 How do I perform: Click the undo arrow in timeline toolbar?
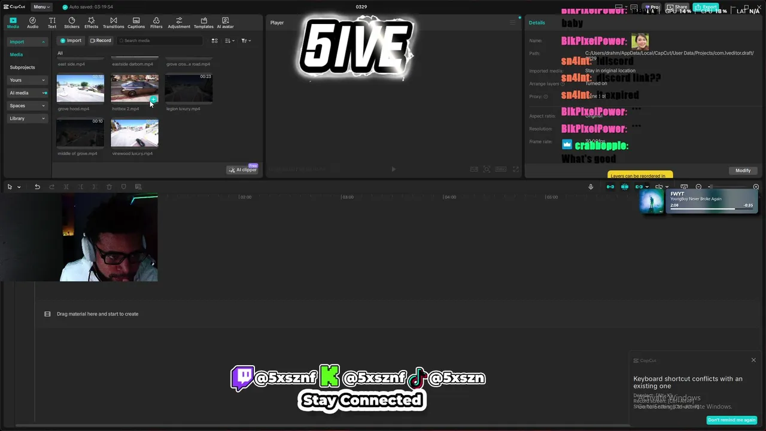[x=37, y=187]
